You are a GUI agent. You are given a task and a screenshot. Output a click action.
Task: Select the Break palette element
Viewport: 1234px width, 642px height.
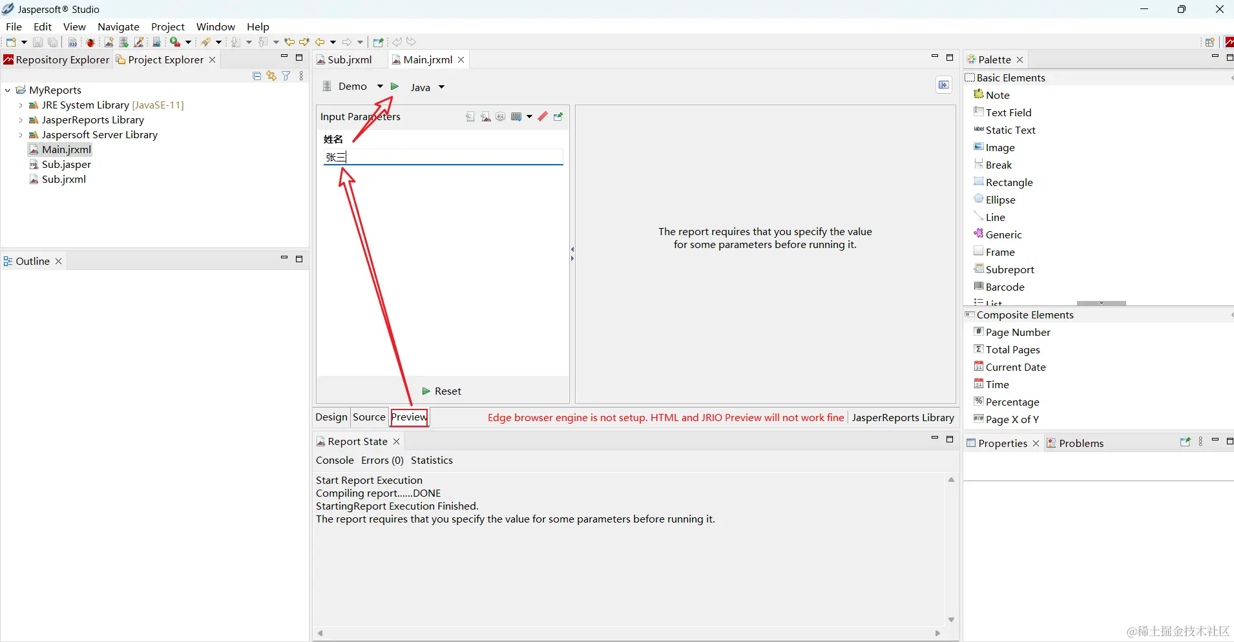[993, 165]
